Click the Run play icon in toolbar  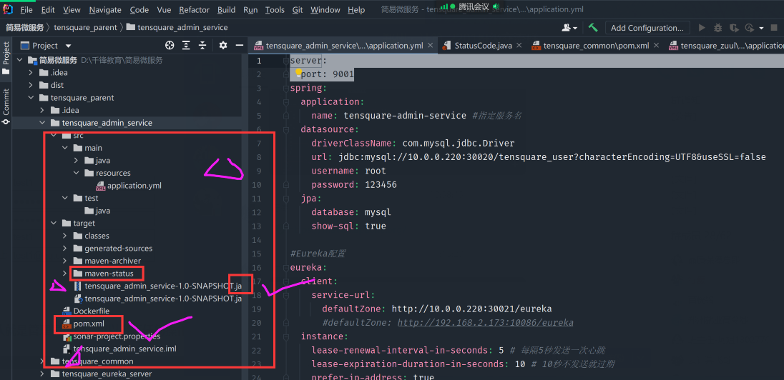pos(702,28)
